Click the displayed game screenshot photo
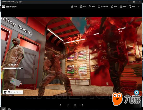This screenshot has height=110, width=143. (71, 56)
